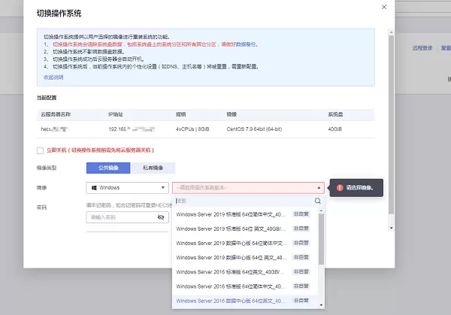Click the 请输入密码 password field
Viewport: 451px width, 315px height.
120,217
